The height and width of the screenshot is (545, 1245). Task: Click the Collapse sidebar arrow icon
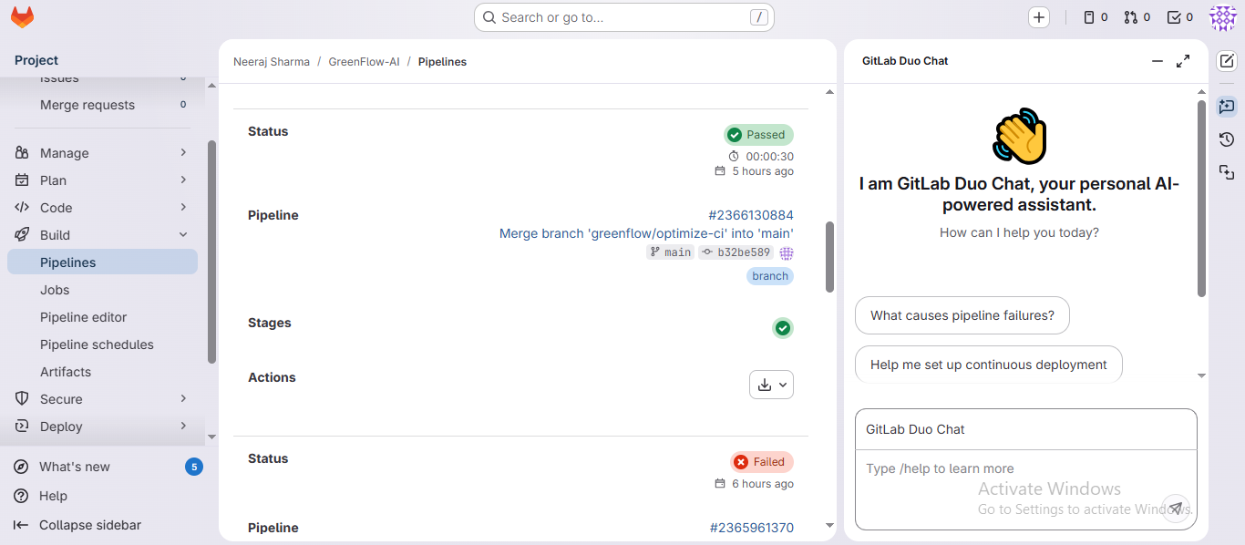21,525
